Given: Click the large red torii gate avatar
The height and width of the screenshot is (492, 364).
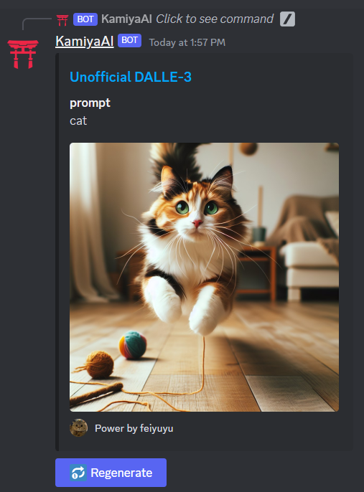Looking at the screenshot, I should [23, 54].
